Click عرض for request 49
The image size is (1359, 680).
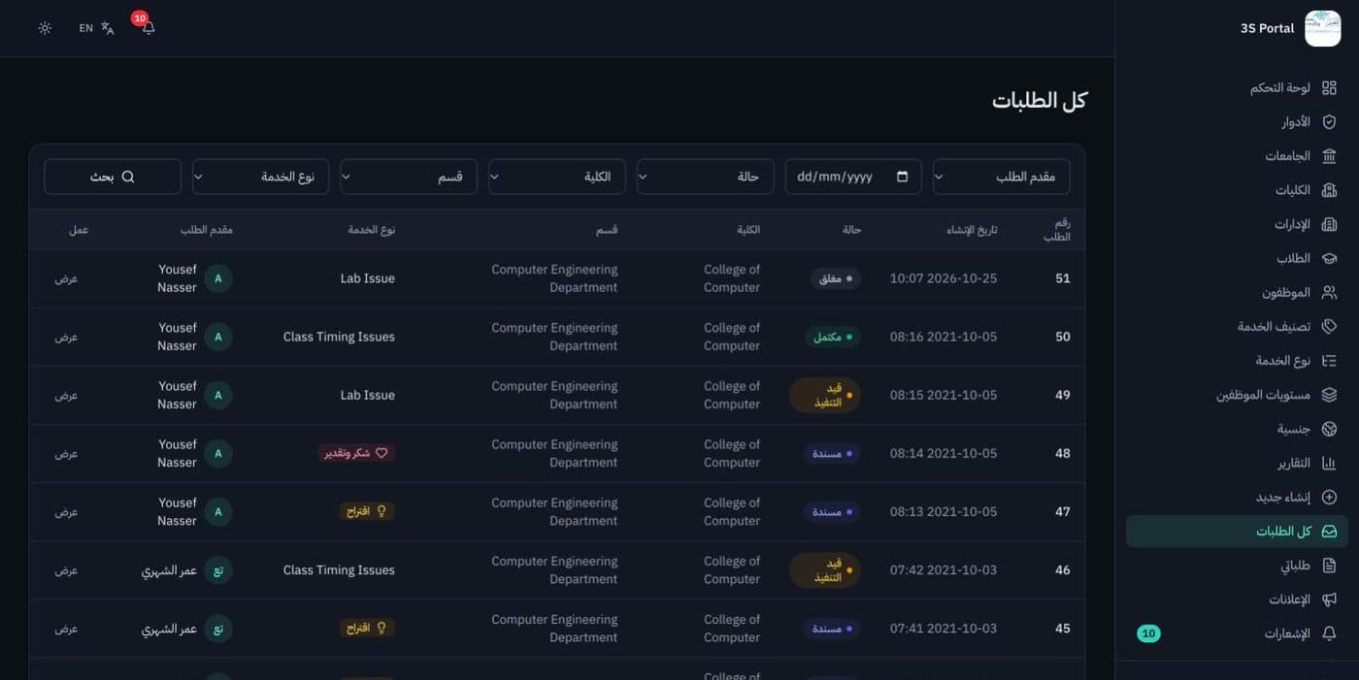click(66, 395)
